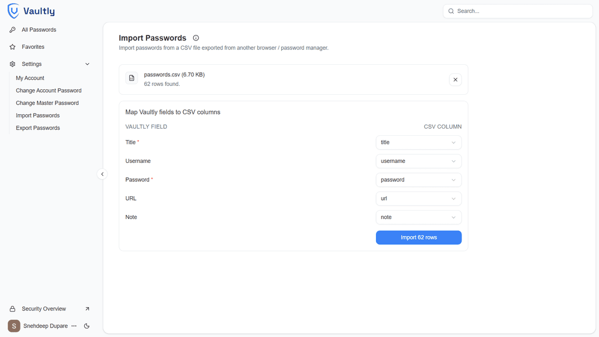Collapse the Settings section chevron
599x337 pixels.
[87, 64]
